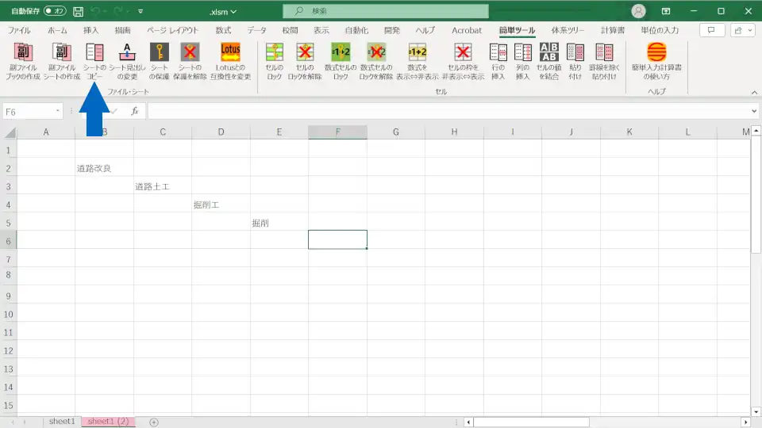762x428 pixels.
Task: Open the ribbon display options icon
Action: [666, 11]
